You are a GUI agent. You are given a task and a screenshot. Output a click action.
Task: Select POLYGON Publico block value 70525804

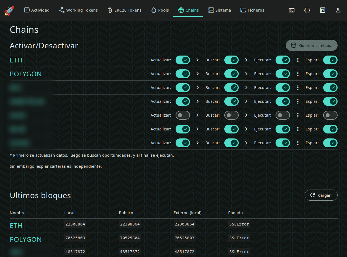point(130,238)
